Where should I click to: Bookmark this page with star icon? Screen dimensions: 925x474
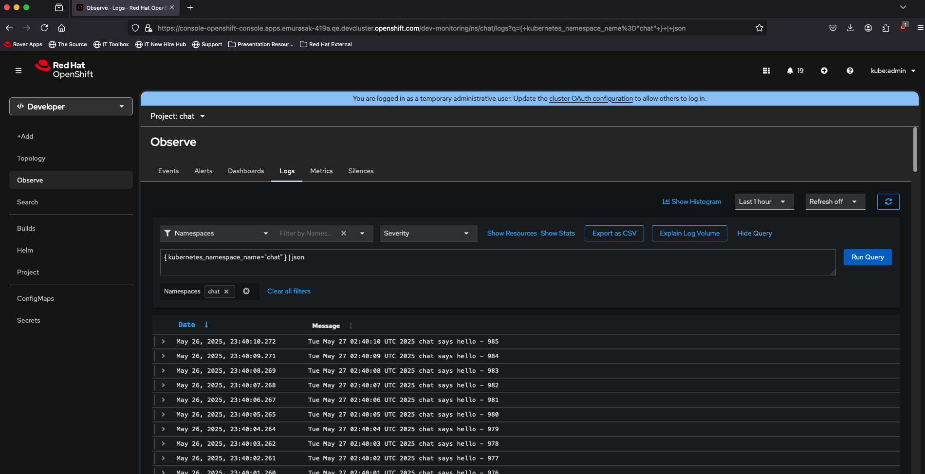pos(759,28)
